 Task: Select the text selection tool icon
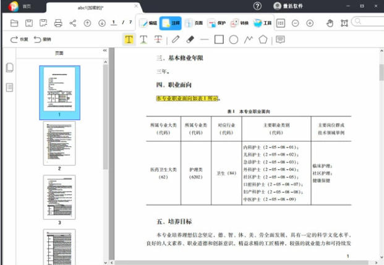point(344,23)
